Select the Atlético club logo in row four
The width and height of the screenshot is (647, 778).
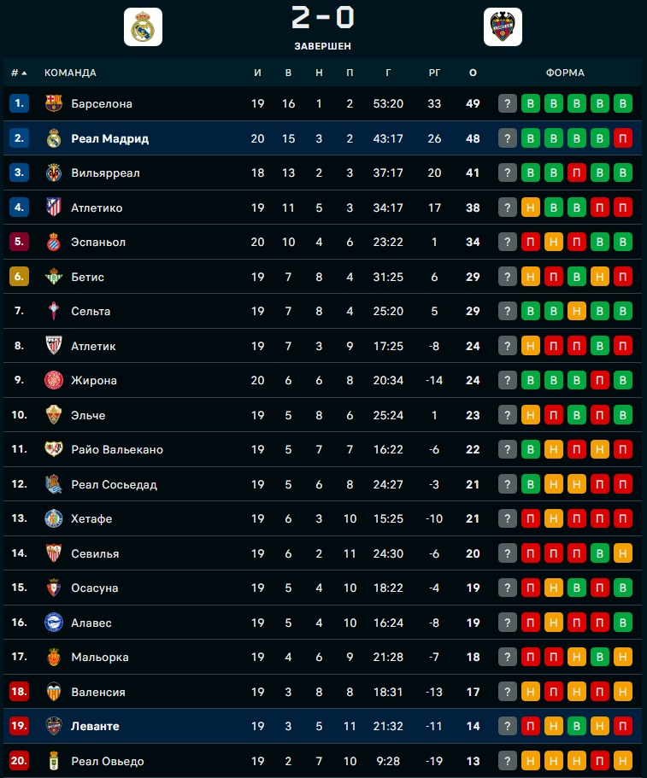(54, 208)
